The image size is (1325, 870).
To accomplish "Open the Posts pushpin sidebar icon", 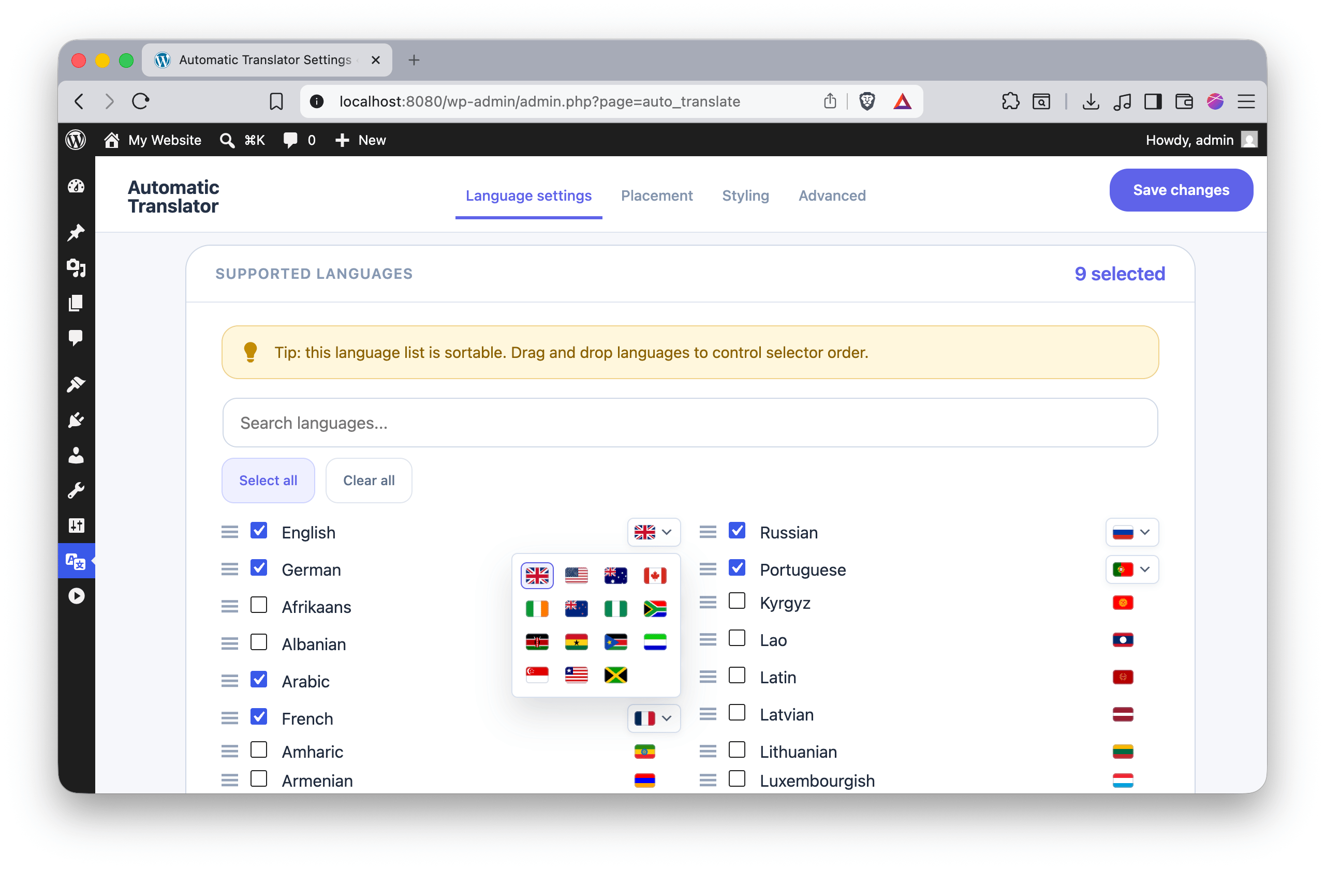I will click(x=76, y=233).
